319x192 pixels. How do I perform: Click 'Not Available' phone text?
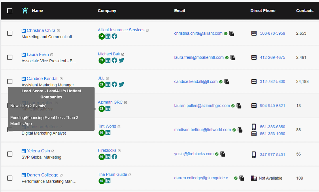click(x=271, y=178)
